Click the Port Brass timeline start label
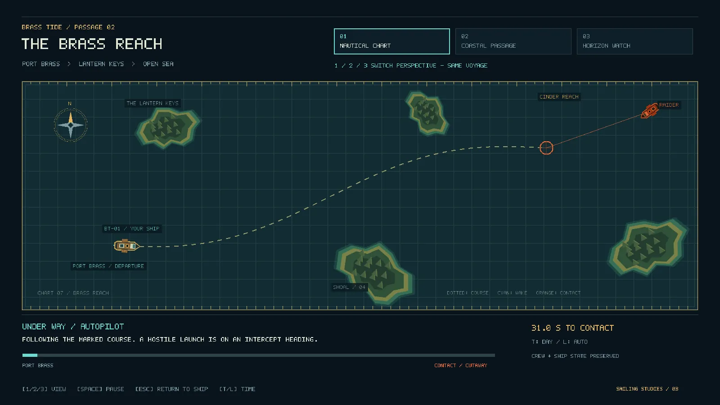The image size is (720, 405). point(38,365)
